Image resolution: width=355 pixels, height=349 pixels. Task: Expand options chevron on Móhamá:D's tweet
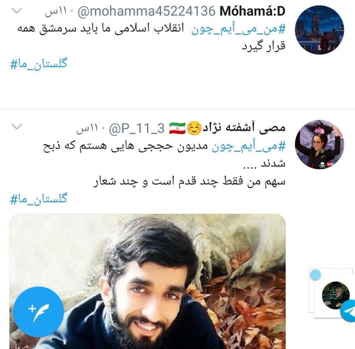coord(17,10)
